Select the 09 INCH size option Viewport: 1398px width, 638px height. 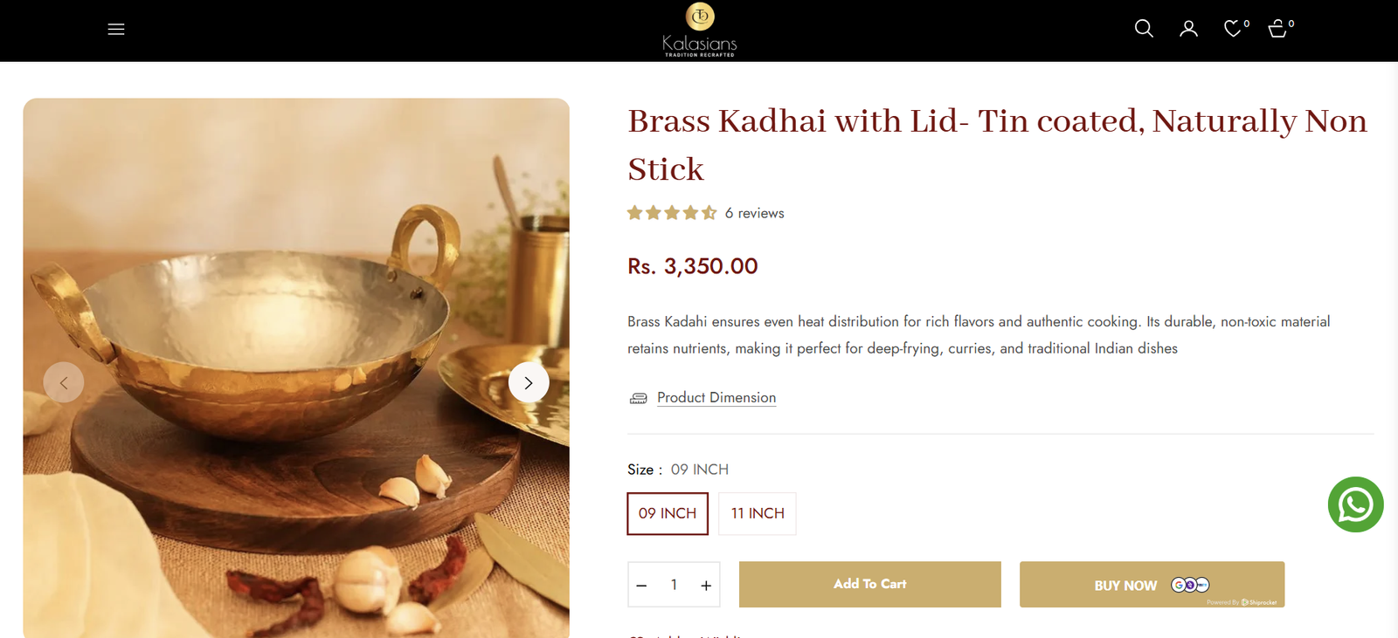(668, 513)
